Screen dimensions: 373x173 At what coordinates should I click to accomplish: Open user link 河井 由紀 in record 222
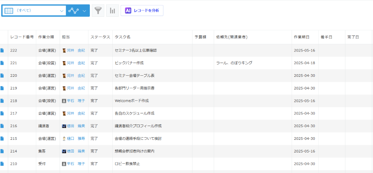(x=76, y=50)
